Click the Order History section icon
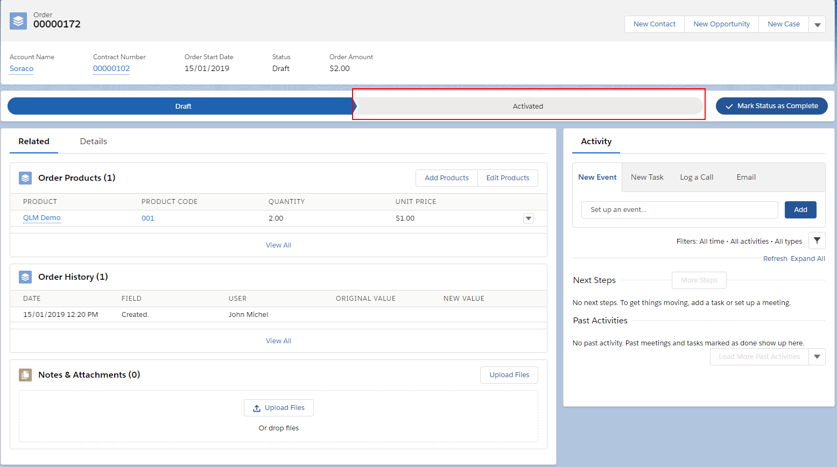Screen dimensions: 837x467 (x=25, y=277)
